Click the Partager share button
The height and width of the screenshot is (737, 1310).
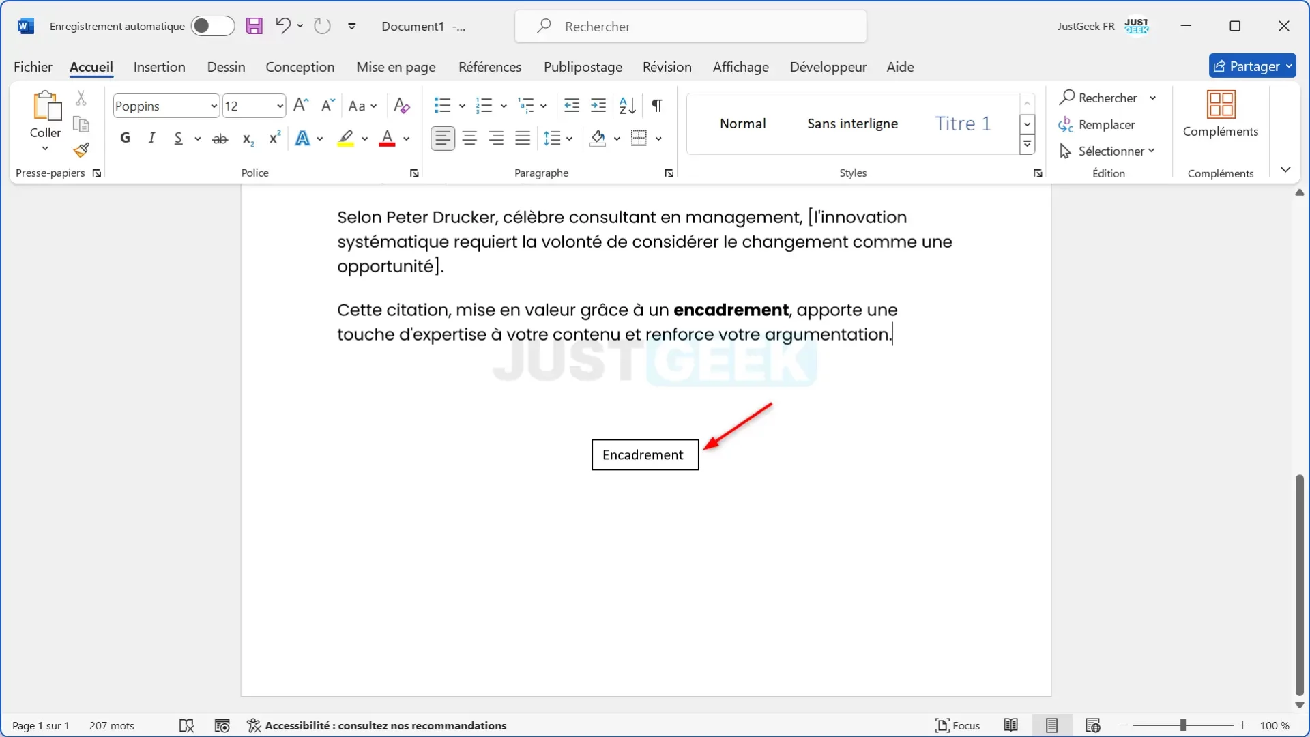(1253, 66)
